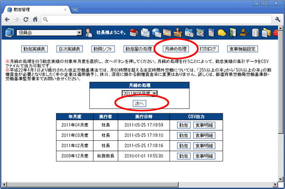Export 食事明細 CSV for 2011年02月度

204,146
